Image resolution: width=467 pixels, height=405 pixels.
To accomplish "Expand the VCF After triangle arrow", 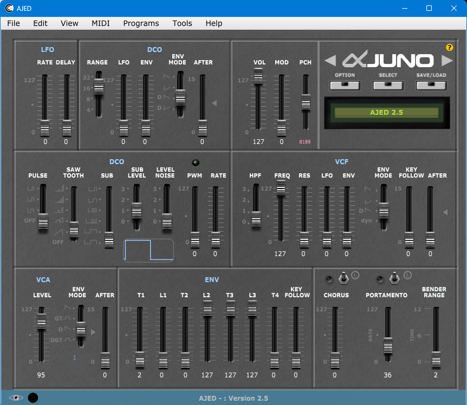I will point(445,213).
